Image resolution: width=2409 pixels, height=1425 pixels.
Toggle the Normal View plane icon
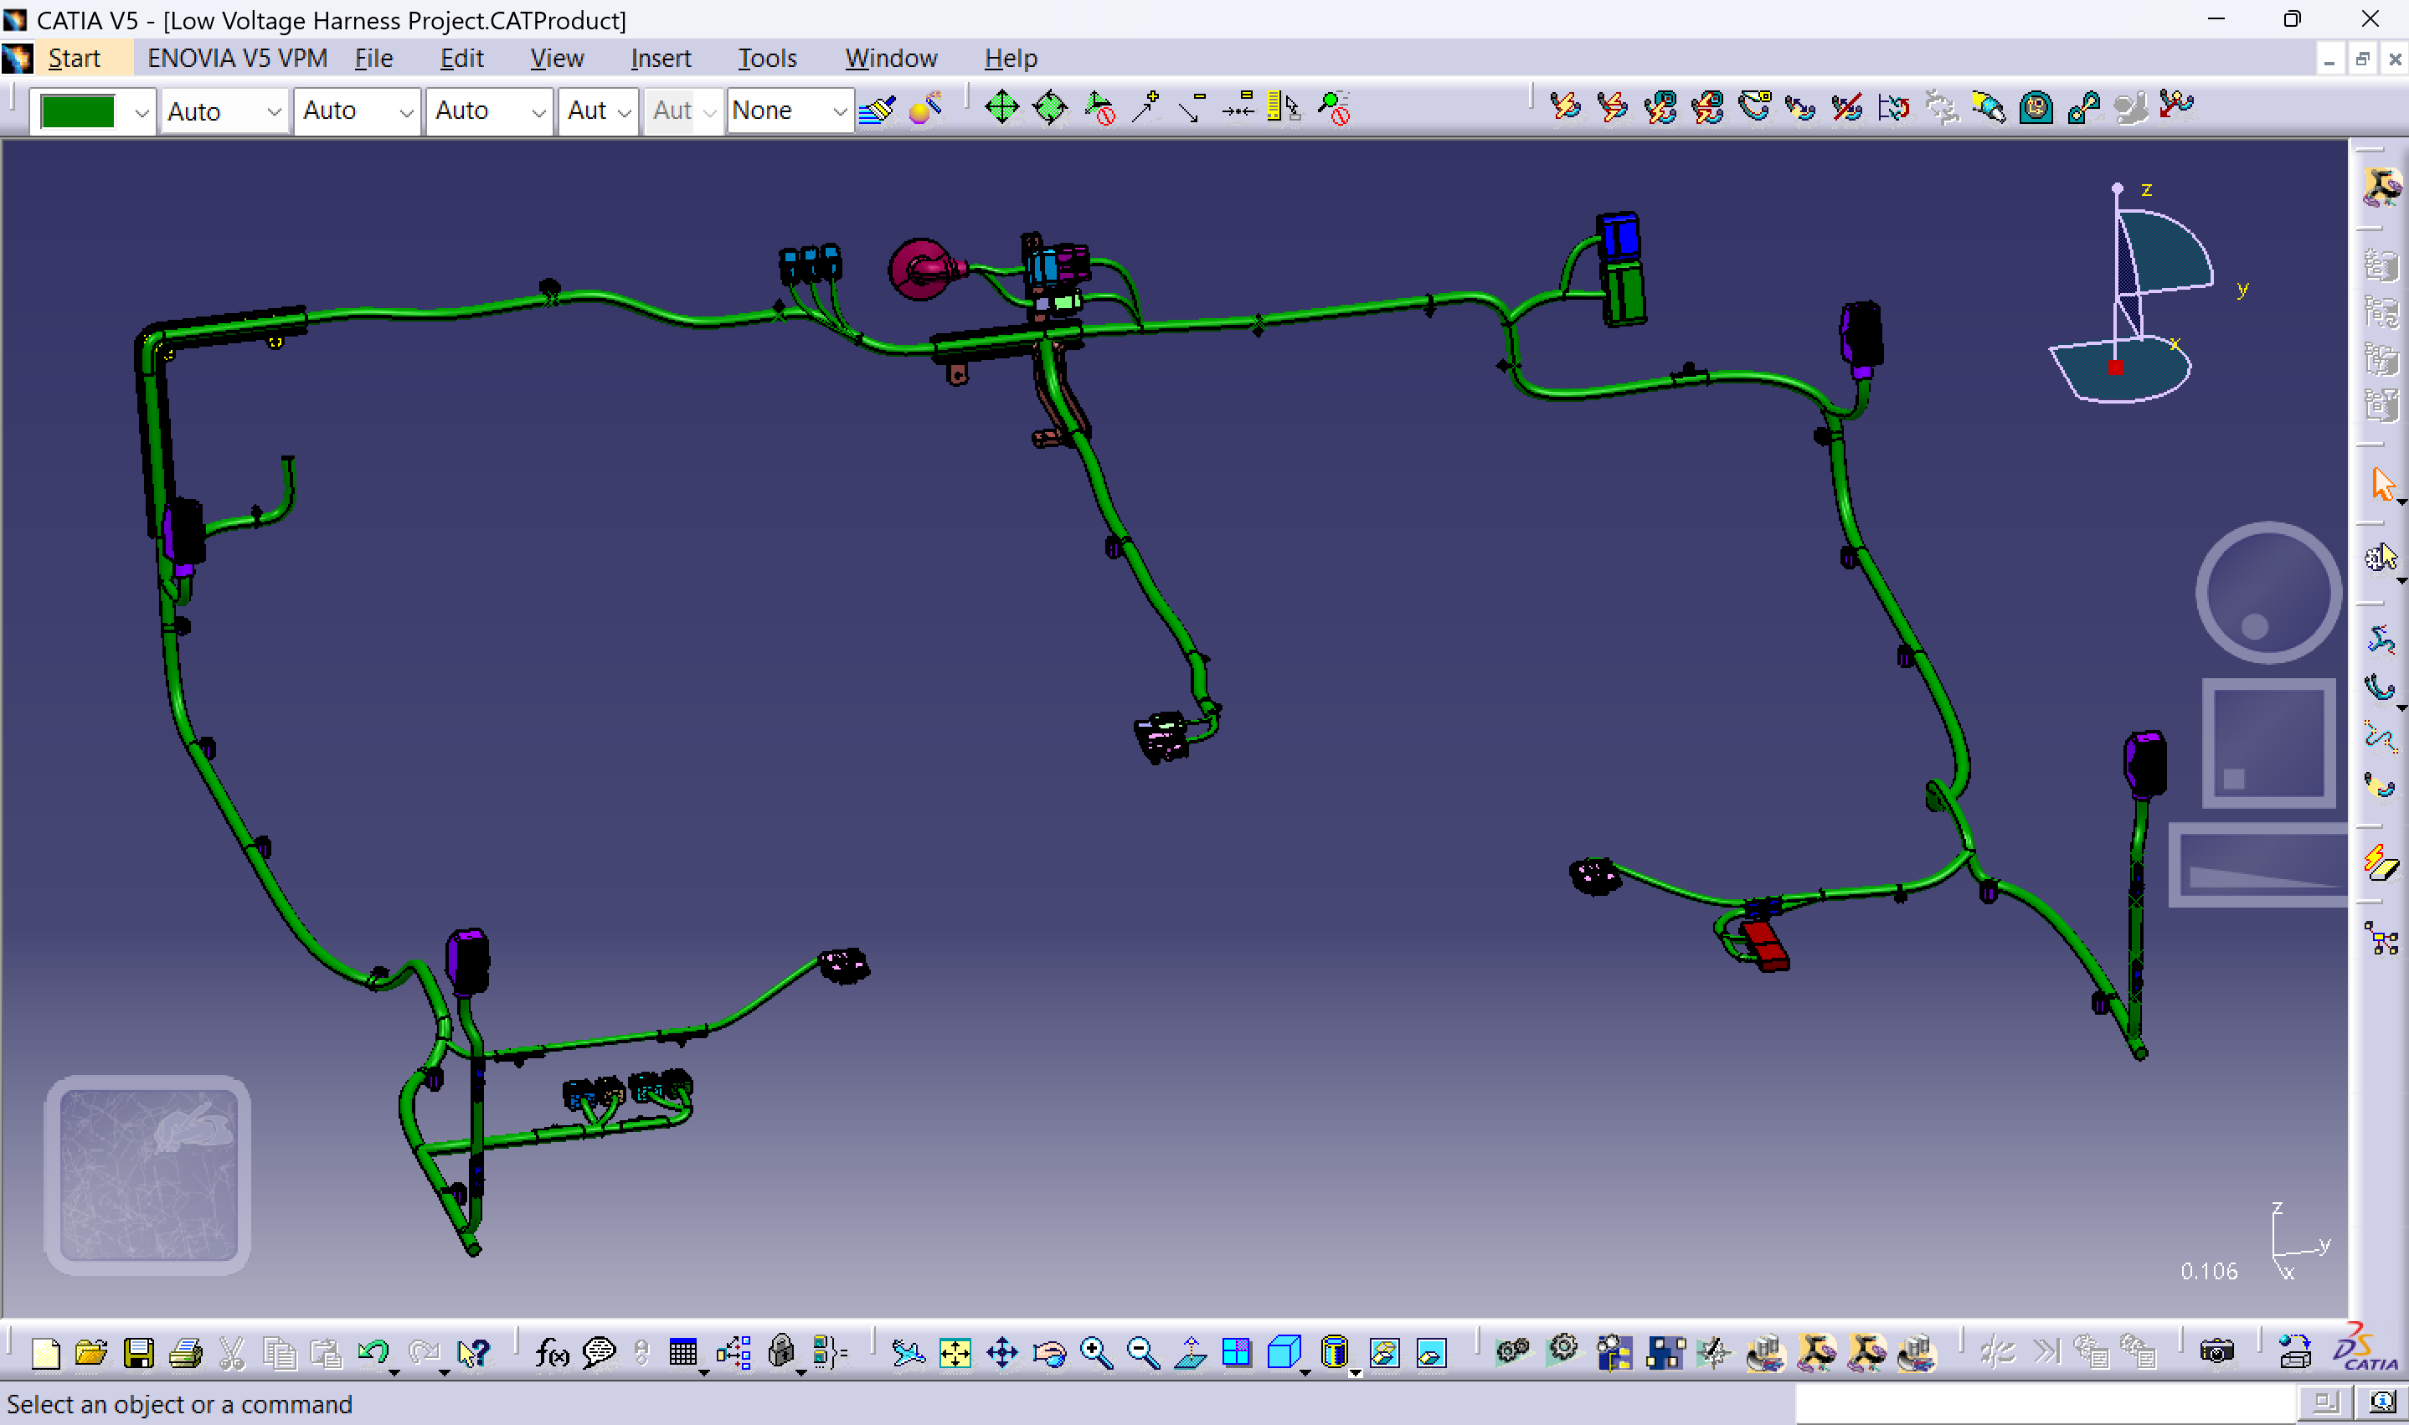point(1191,1353)
